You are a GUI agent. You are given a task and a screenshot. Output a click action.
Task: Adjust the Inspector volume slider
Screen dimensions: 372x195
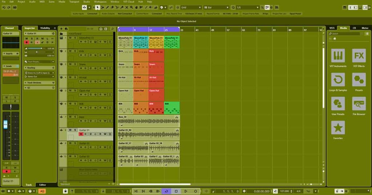(x=36, y=48)
